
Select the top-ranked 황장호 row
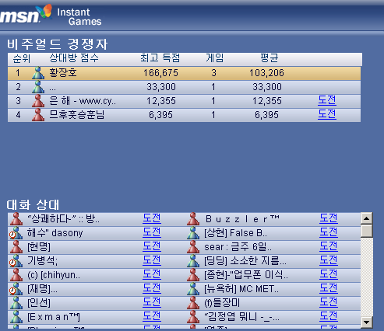(x=184, y=73)
